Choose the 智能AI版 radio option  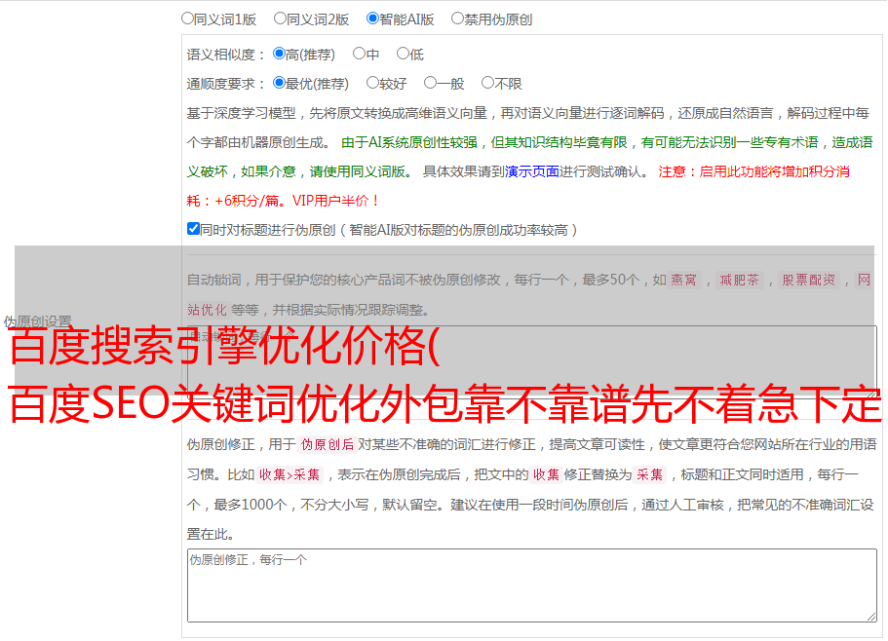coord(372,19)
